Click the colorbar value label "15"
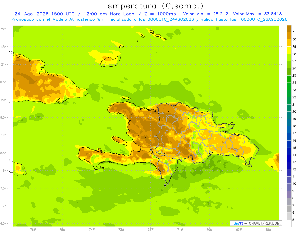The width and height of the screenshot is (301, 233). pos(294,148)
